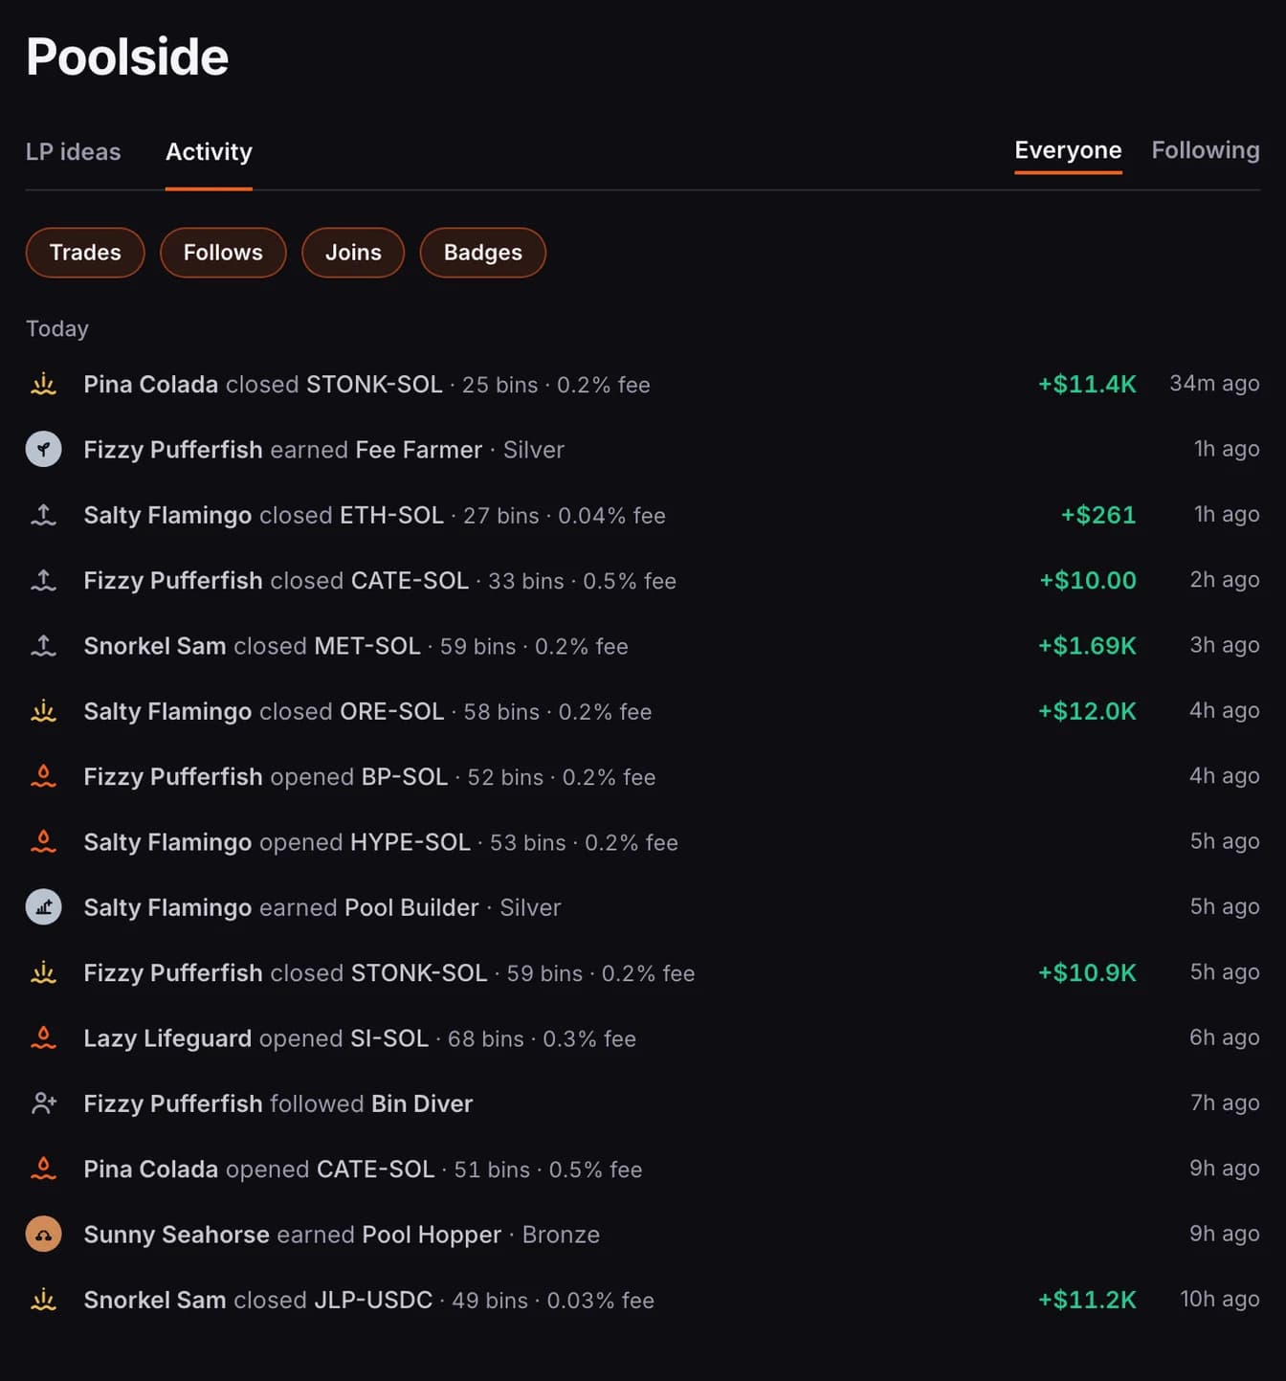Click the Today section heading
This screenshot has height=1381, width=1286.
click(57, 329)
